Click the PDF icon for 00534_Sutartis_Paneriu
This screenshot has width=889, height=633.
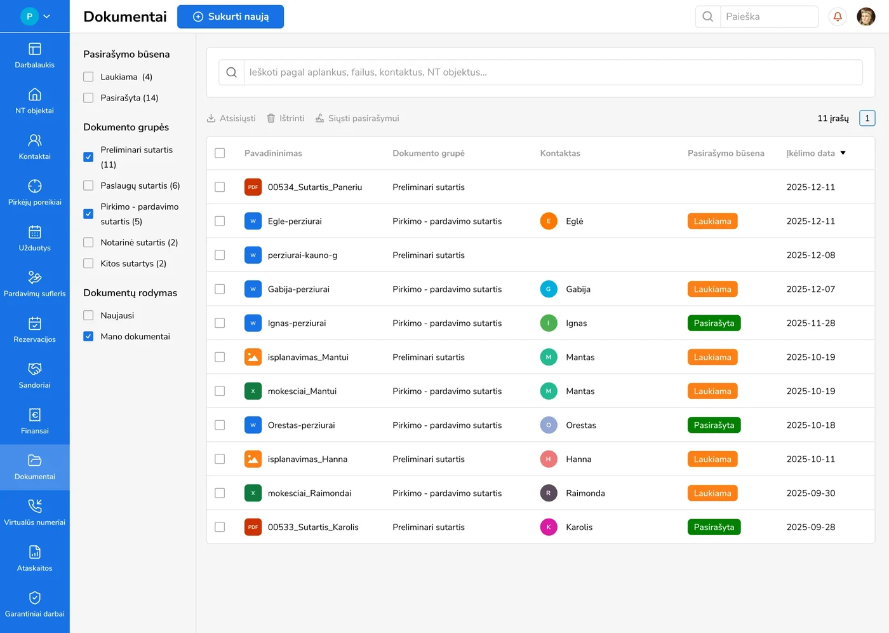(253, 187)
